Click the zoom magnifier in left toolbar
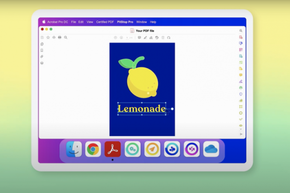Viewport: 290px width, 193px height. (66, 37)
